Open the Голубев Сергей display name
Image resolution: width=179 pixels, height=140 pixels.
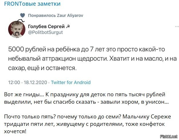pos(46,26)
